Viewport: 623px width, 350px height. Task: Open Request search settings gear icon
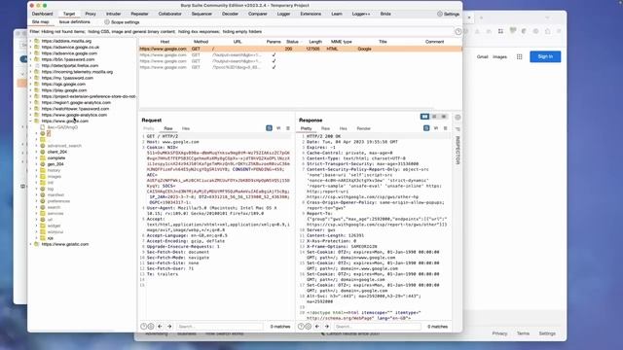(151, 327)
